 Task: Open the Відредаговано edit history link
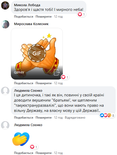(x=75, y=118)
